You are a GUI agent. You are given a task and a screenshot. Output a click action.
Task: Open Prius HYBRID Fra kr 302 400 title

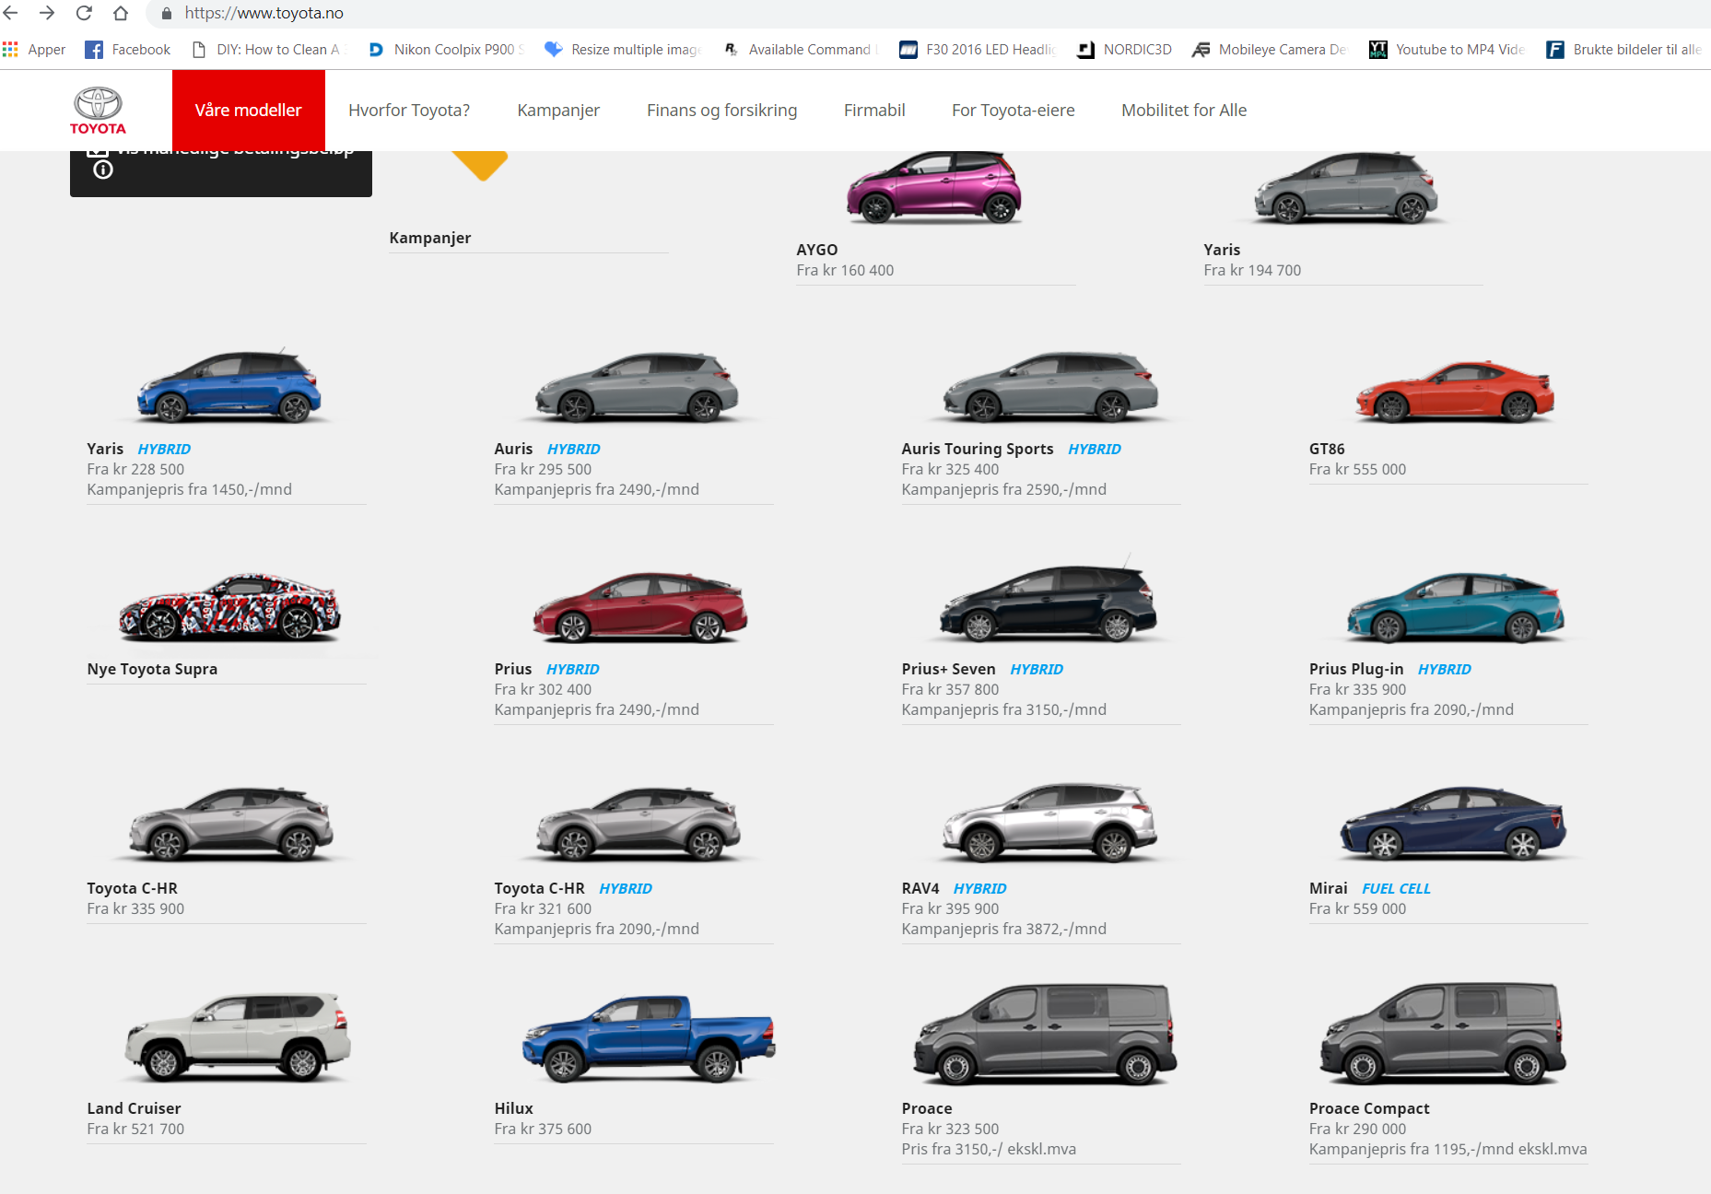pos(547,669)
